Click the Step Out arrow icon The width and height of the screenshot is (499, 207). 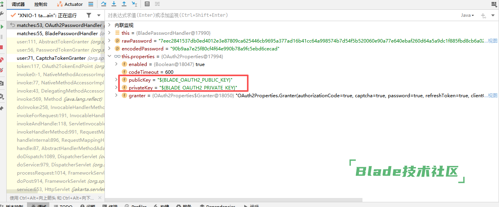[x=124, y=4]
